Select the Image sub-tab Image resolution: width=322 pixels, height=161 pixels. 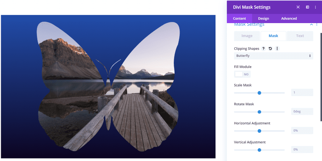pos(247,36)
